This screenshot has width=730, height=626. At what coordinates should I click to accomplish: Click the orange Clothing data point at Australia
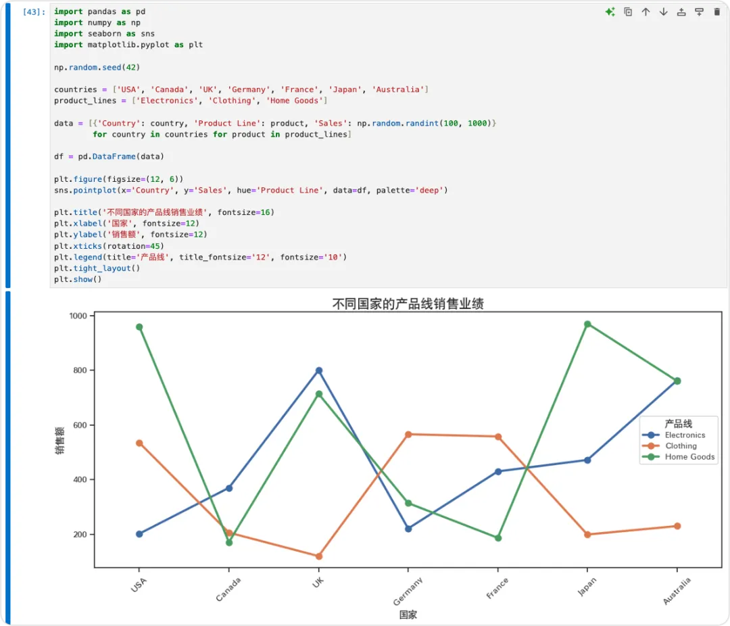click(x=677, y=527)
